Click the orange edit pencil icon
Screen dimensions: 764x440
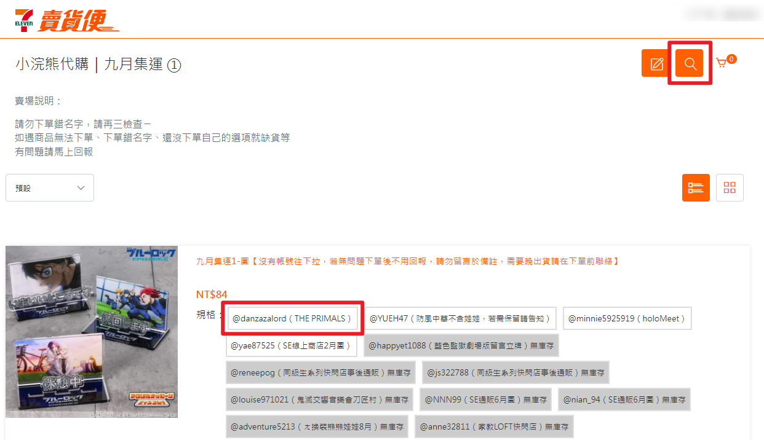(656, 63)
